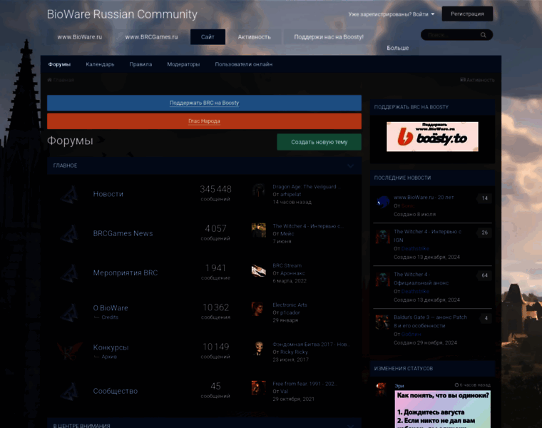
Task: Open the Архив subforum link
Action: point(109,357)
